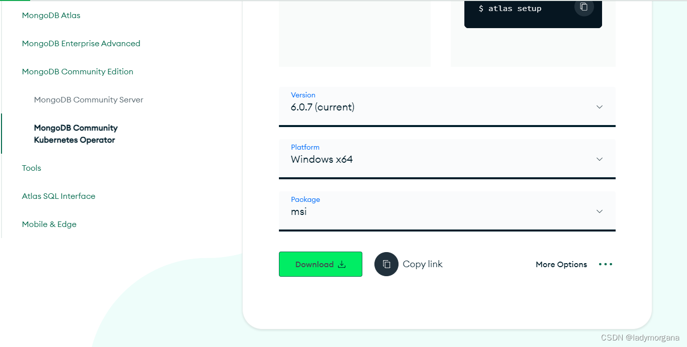Open the Version 6.0.7 dropdown
Screen dimensions: 687x347
(x=447, y=107)
